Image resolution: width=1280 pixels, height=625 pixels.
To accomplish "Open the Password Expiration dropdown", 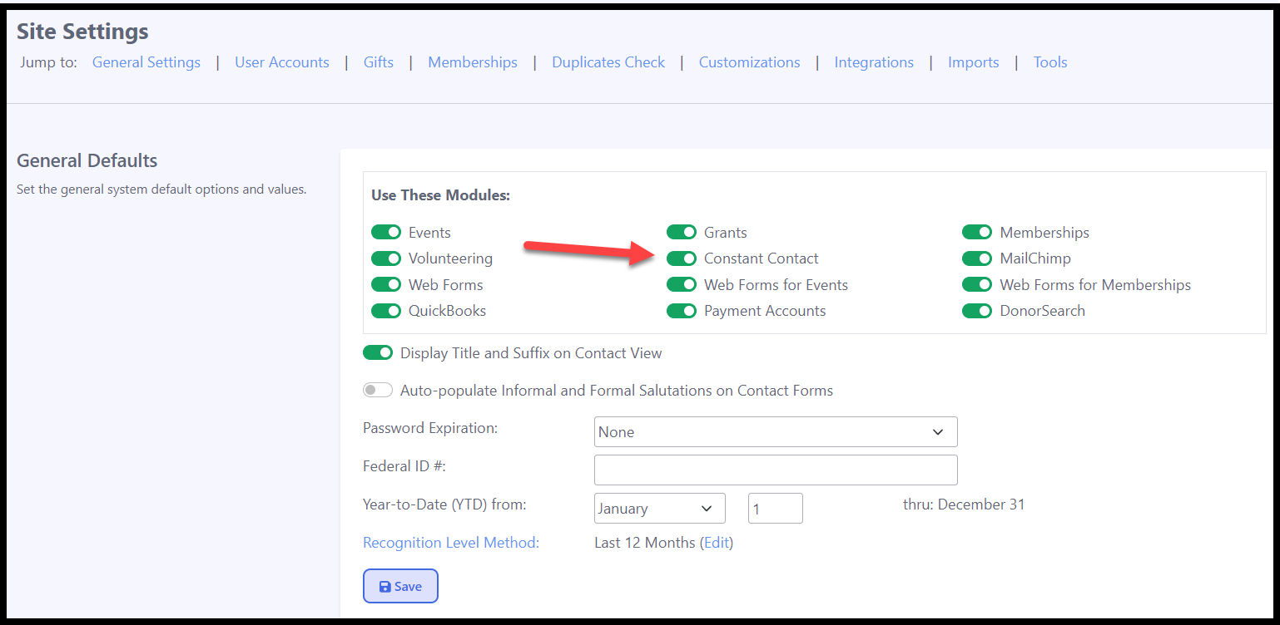I will pyautogui.click(x=776, y=432).
